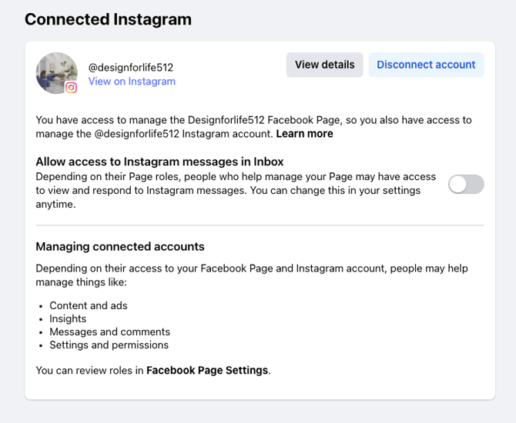This screenshot has height=423, width=516.
Task: Select the Messages and comments list item
Action: (x=109, y=331)
